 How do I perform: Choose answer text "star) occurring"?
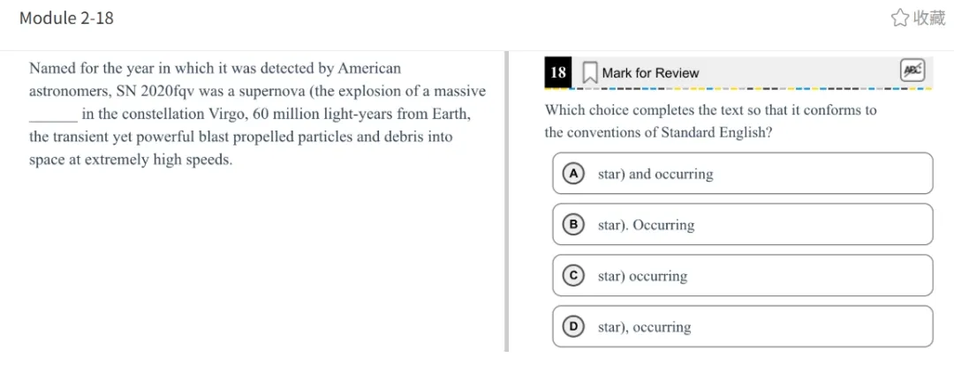642,276
